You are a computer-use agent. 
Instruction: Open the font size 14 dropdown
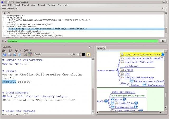coord(76,54)
